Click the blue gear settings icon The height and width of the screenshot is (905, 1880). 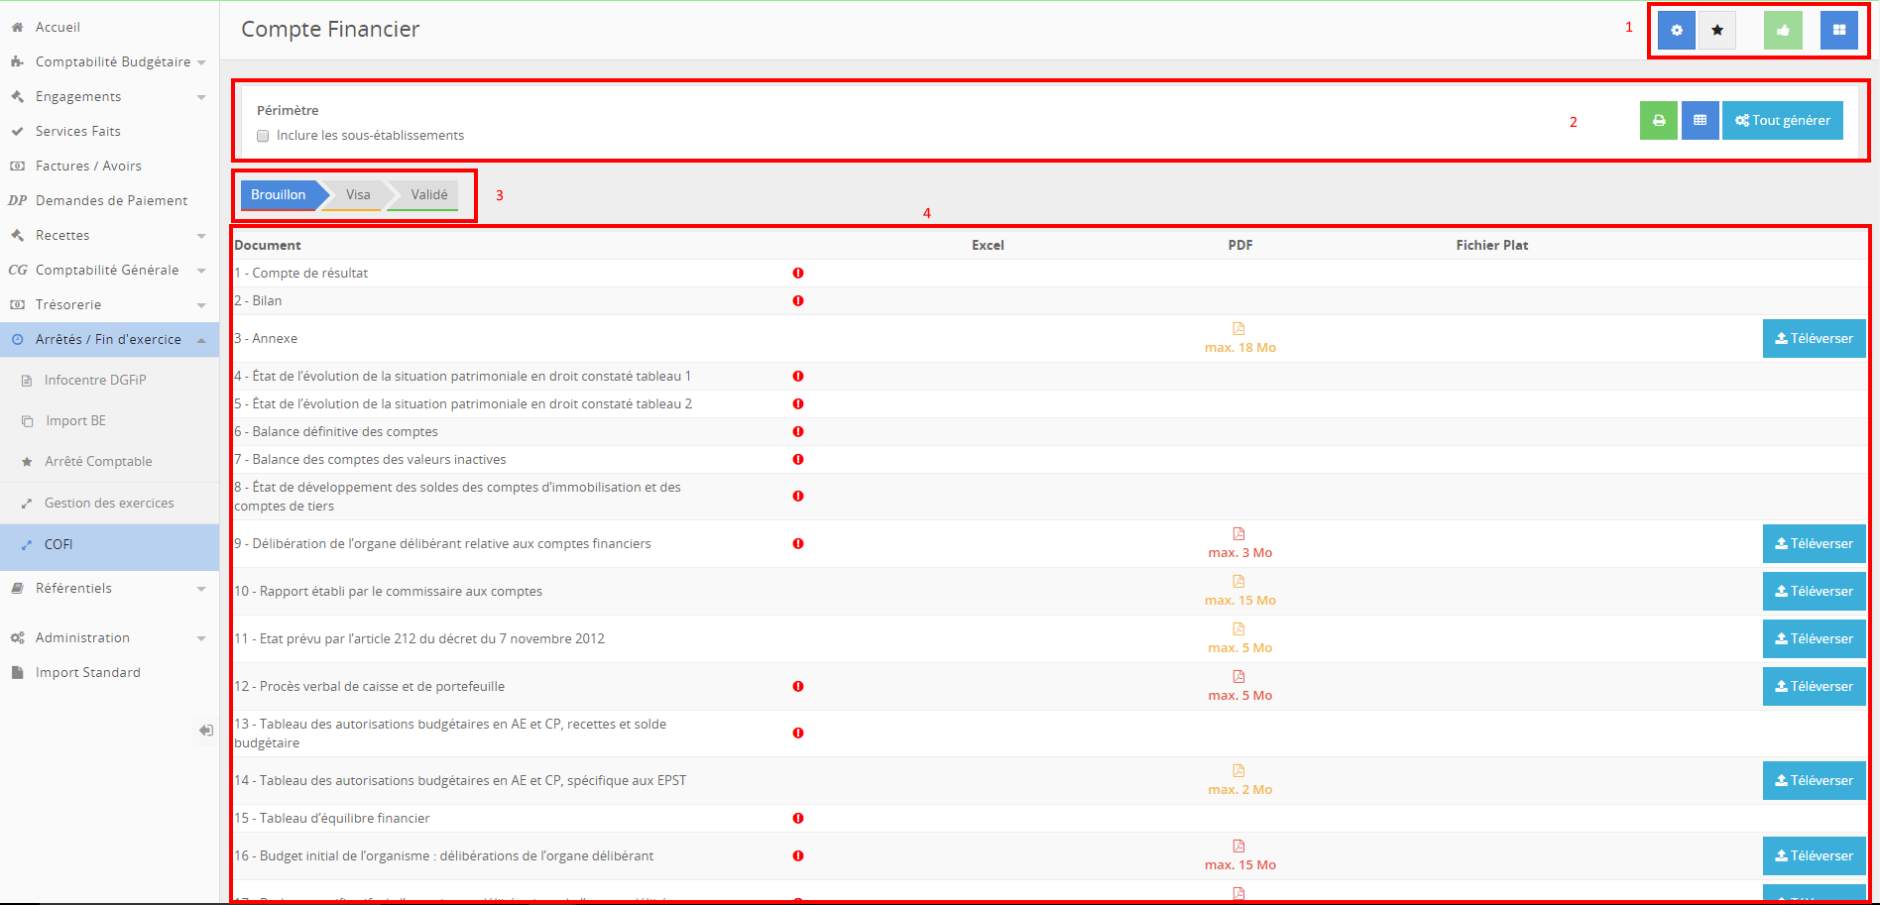coord(1676,30)
